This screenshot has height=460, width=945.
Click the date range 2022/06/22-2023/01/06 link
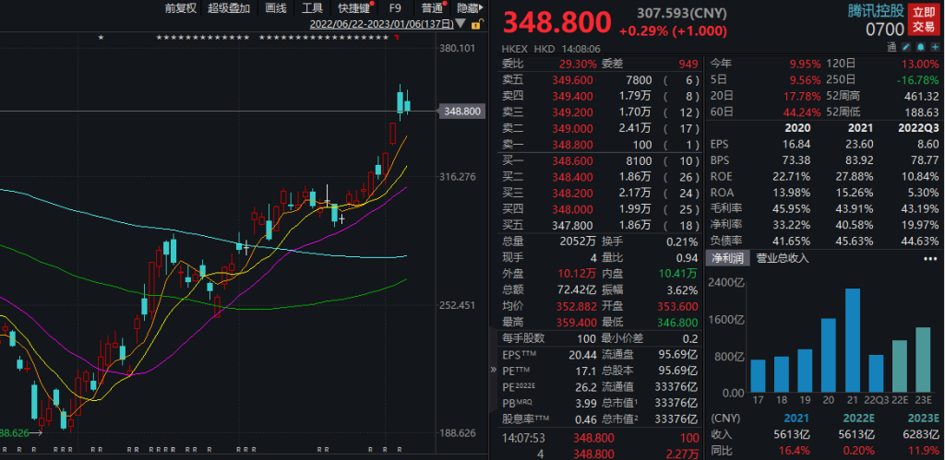[x=381, y=24]
